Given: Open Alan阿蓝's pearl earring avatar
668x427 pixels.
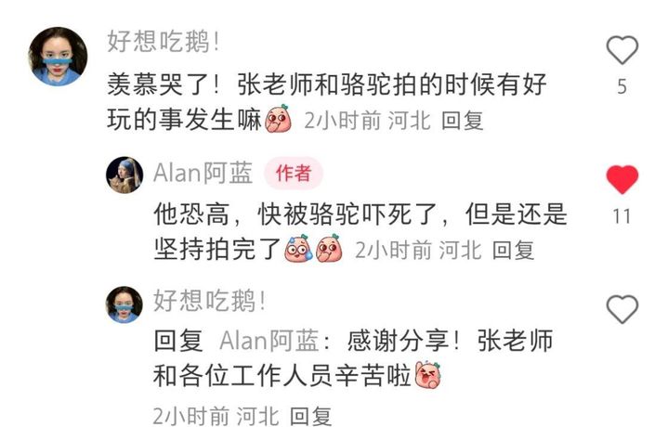Looking at the screenshot, I should coord(124,175).
